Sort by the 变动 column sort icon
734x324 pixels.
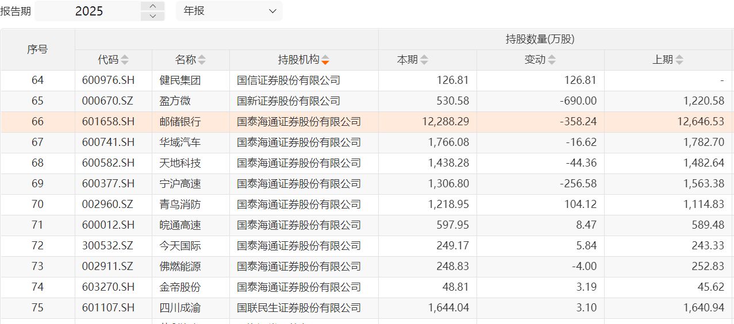click(x=552, y=60)
